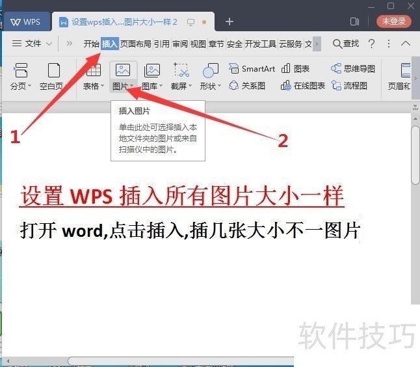Expand the 截屏 dropdown arrow
The image size is (420, 367).
[x=190, y=86]
